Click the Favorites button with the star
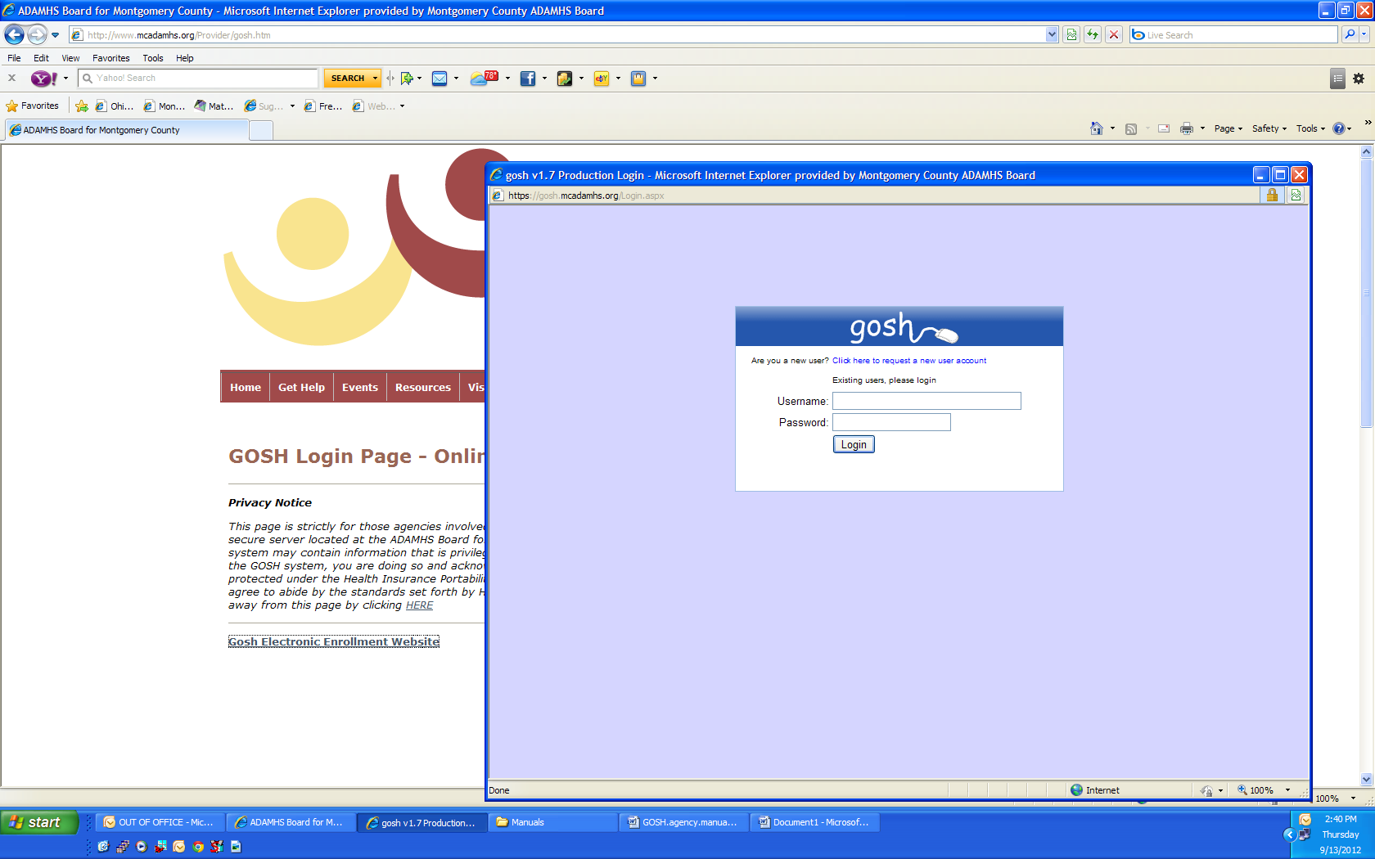1375x859 pixels. [x=33, y=106]
